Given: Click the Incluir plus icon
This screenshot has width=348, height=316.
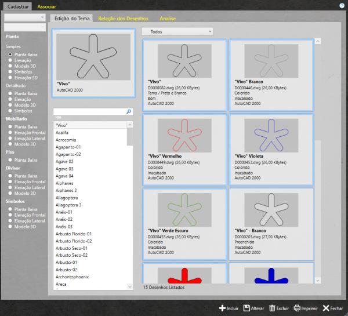Looking at the screenshot, I should click(222, 308).
